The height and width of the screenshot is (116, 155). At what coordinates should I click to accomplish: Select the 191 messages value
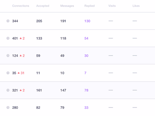[x=63, y=21]
